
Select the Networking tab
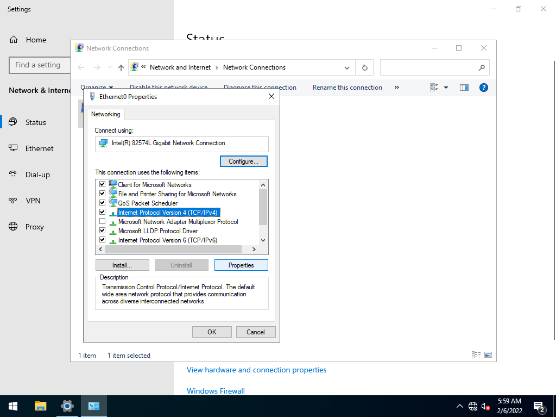tap(106, 114)
